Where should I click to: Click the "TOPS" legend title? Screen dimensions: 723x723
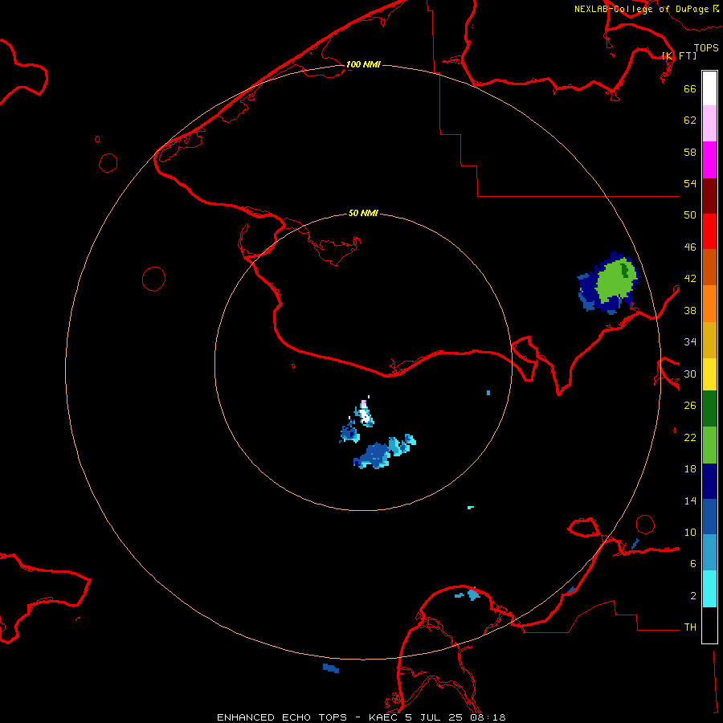click(706, 47)
